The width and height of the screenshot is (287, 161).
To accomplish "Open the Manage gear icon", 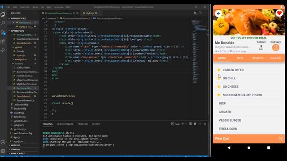I will (3, 151).
